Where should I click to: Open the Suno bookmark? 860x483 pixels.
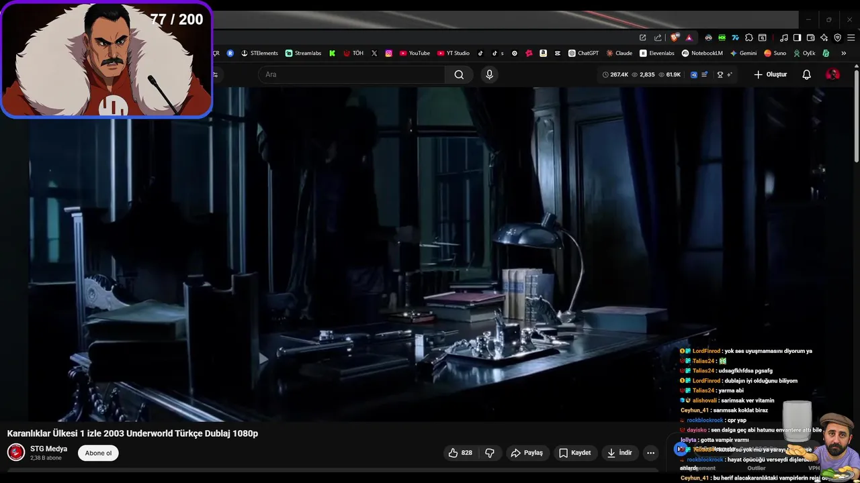[x=775, y=53]
